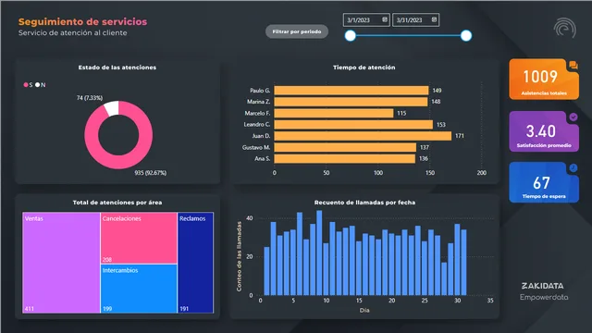Click the Estado de las atenciones title
The width and height of the screenshot is (592, 333).
pos(117,68)
